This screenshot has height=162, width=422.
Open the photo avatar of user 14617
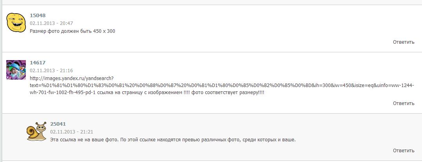pos(16,70)
